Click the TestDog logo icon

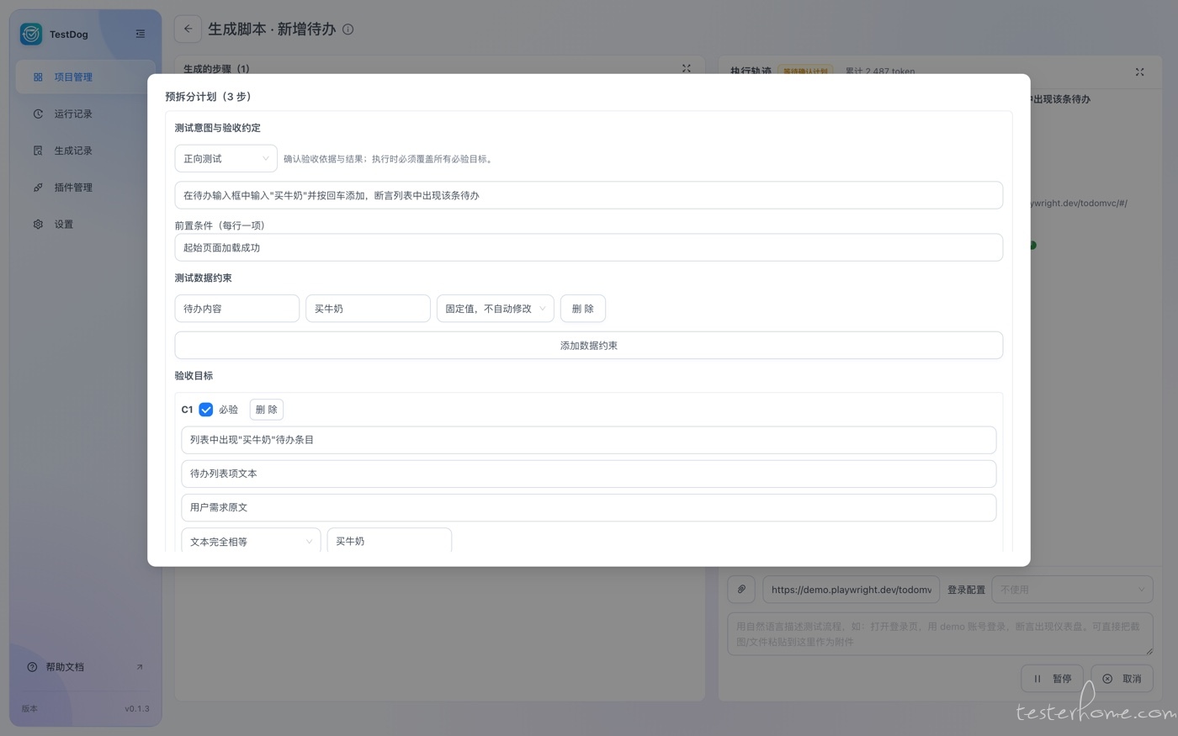click(31, 34)
